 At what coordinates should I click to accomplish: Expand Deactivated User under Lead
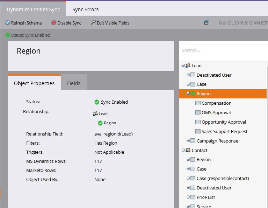(x=188, y=75)
